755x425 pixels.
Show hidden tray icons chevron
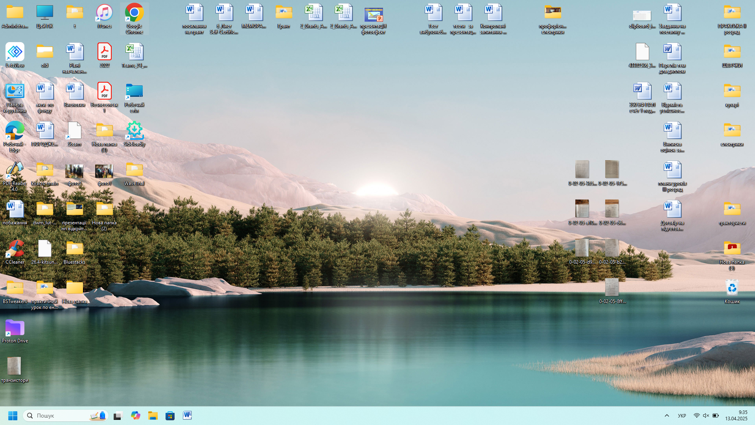tap(667, 416)
